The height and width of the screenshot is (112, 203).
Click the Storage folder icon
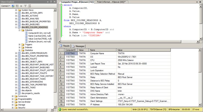click(16, 105)
